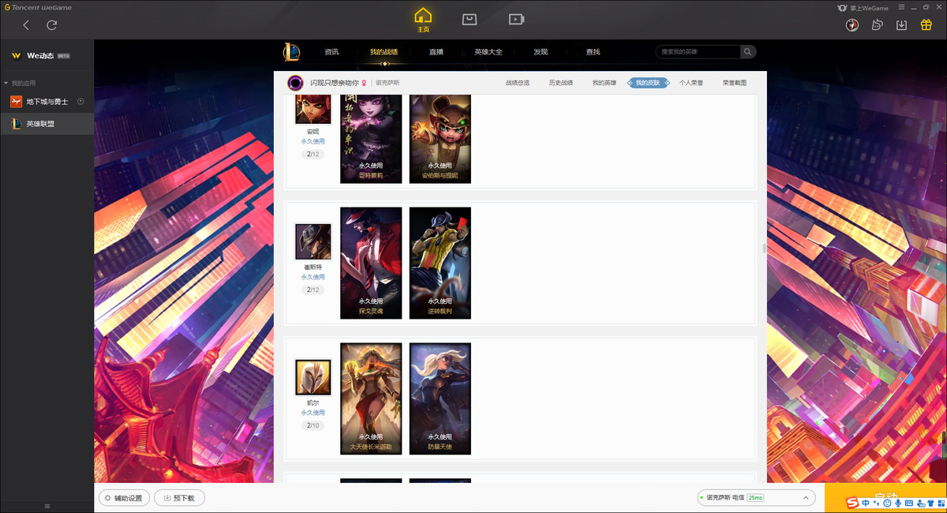Toggle the sidebar collapse handle at bottom
Viewport: 947px width, 513px height.
pyautogui.click(x=47, y=506)
